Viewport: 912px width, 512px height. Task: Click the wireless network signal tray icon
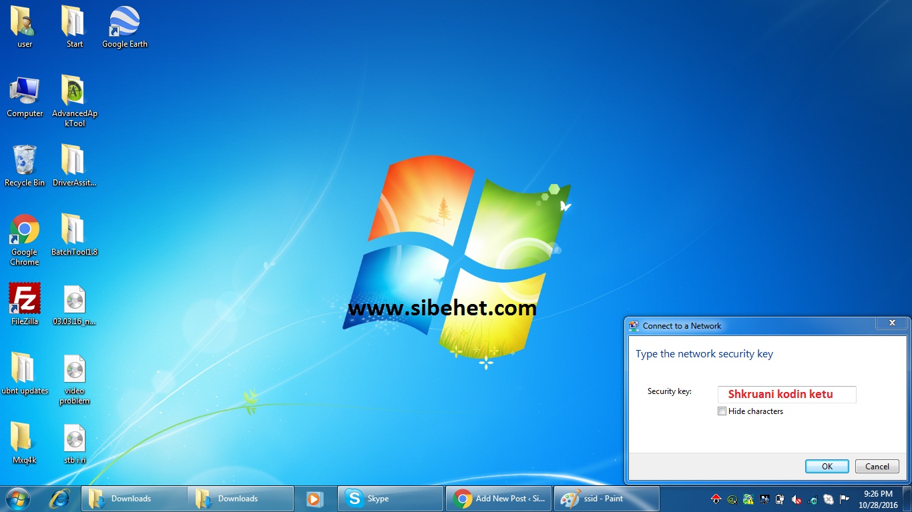[813, 499]
